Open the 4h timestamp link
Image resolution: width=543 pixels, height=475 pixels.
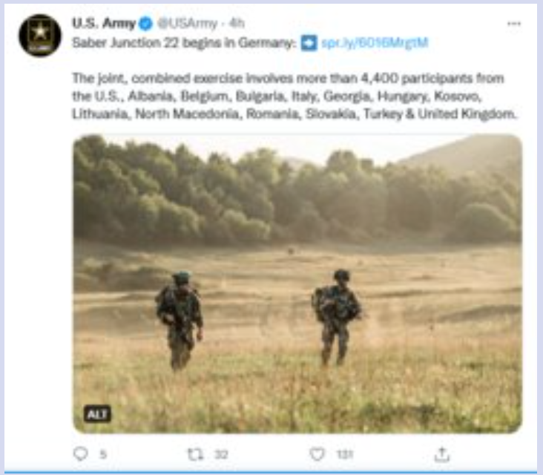[x=237, y=23]
